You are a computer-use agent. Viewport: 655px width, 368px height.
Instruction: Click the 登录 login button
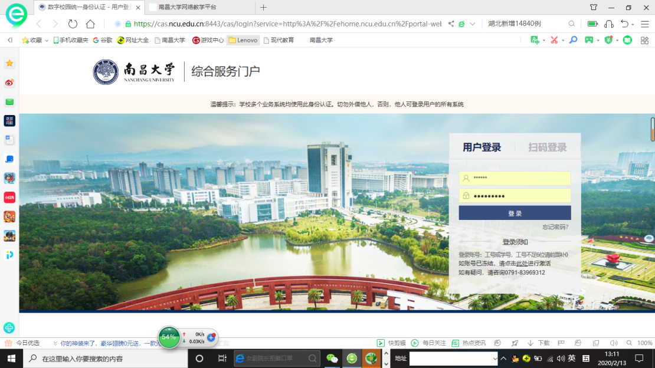(x=515, y=213)
